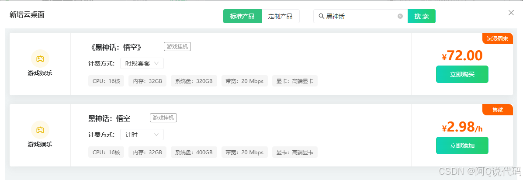Focus the search field containing 黑神话
Screen dimensions: 523x180
360,16
